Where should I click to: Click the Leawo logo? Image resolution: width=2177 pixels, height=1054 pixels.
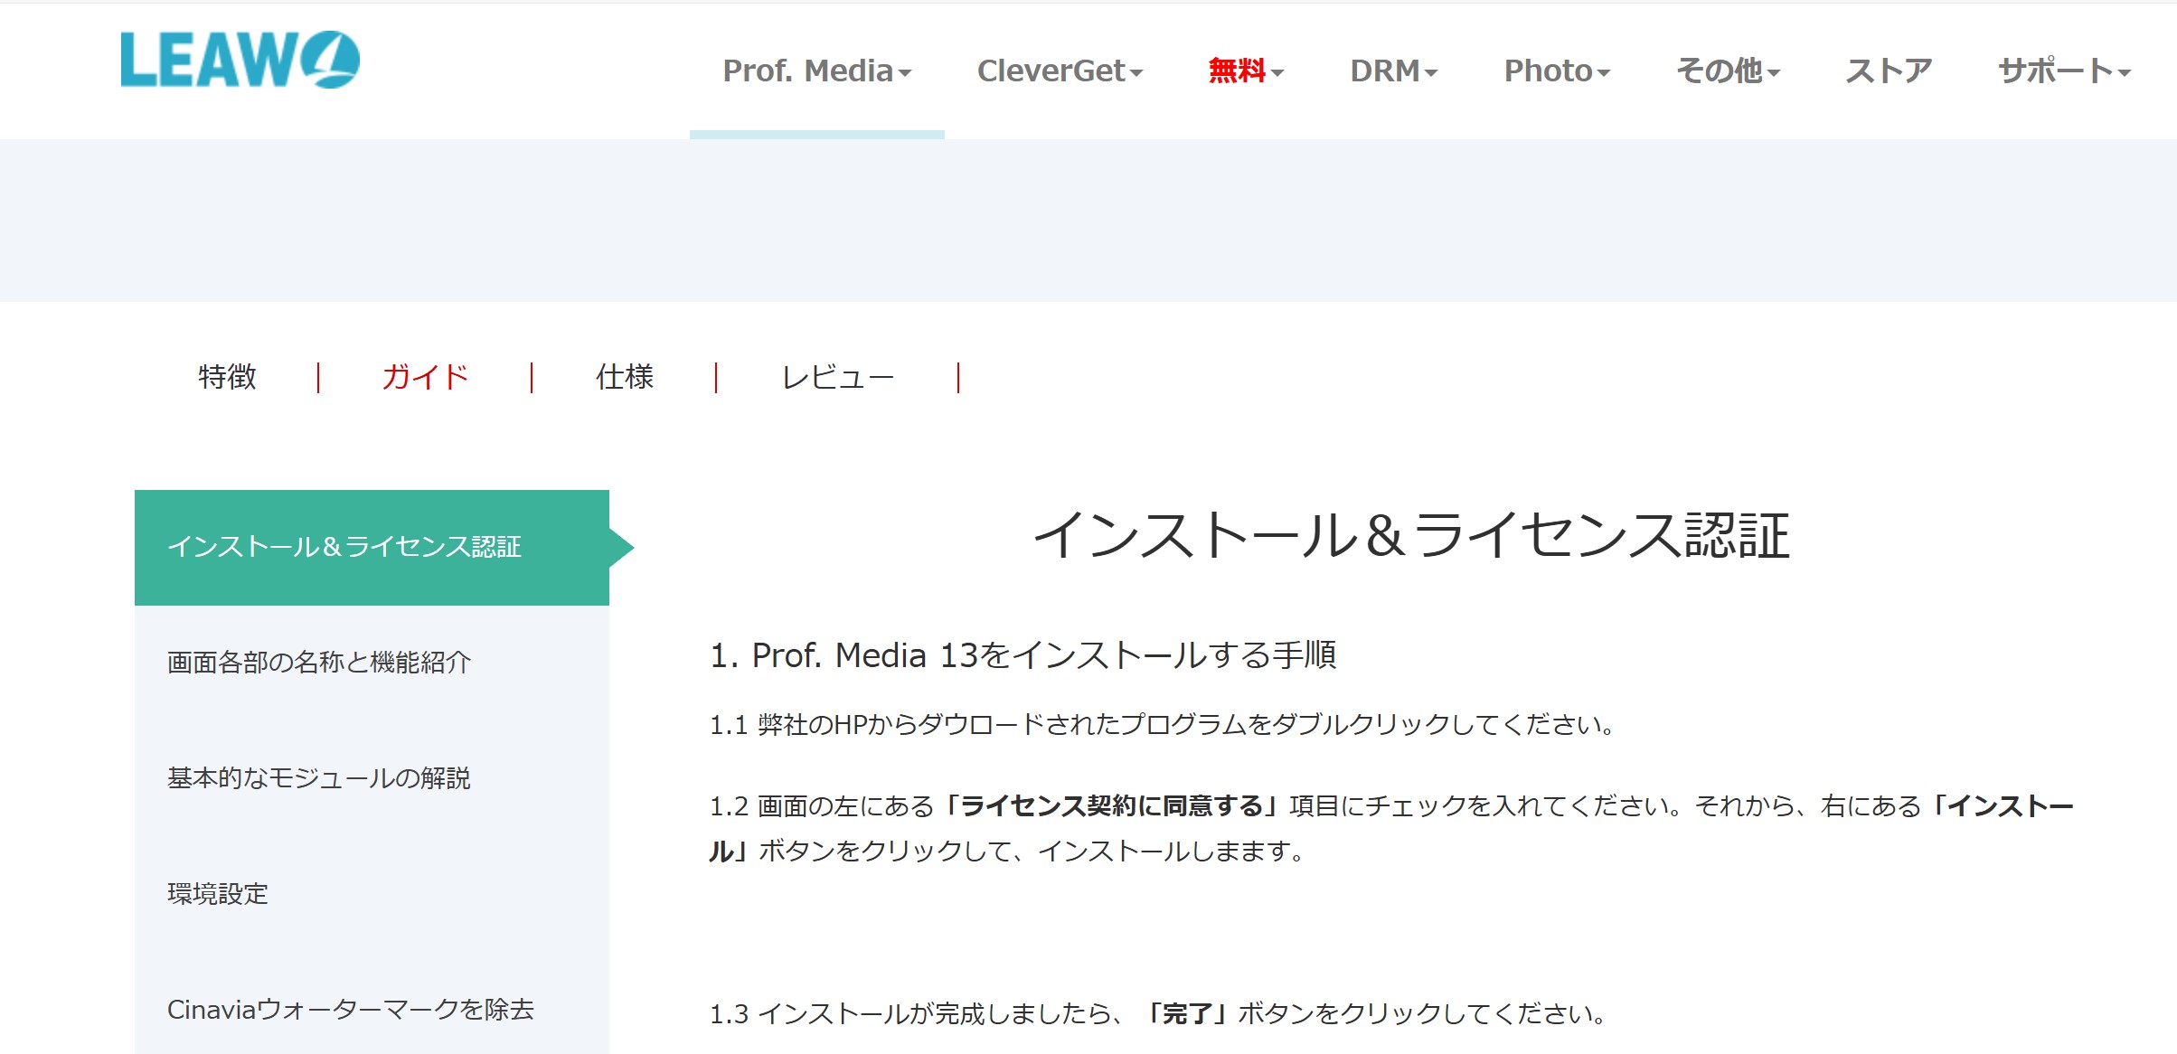tap(240, 61)
